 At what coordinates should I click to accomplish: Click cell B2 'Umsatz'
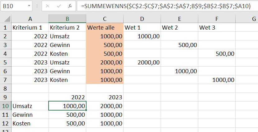click(68, 36)
